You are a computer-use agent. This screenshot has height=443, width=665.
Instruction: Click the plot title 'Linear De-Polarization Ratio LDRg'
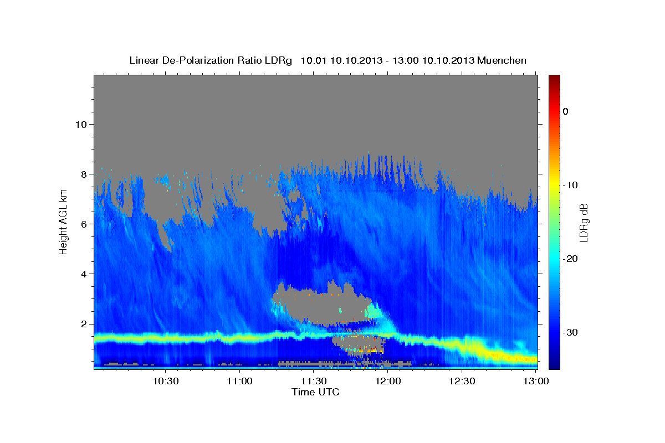(x=210, y=60)
